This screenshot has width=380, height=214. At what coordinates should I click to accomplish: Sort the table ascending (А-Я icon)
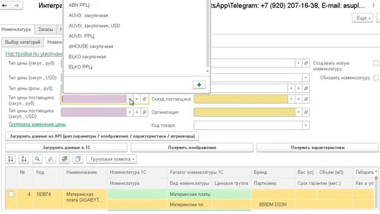11,159
